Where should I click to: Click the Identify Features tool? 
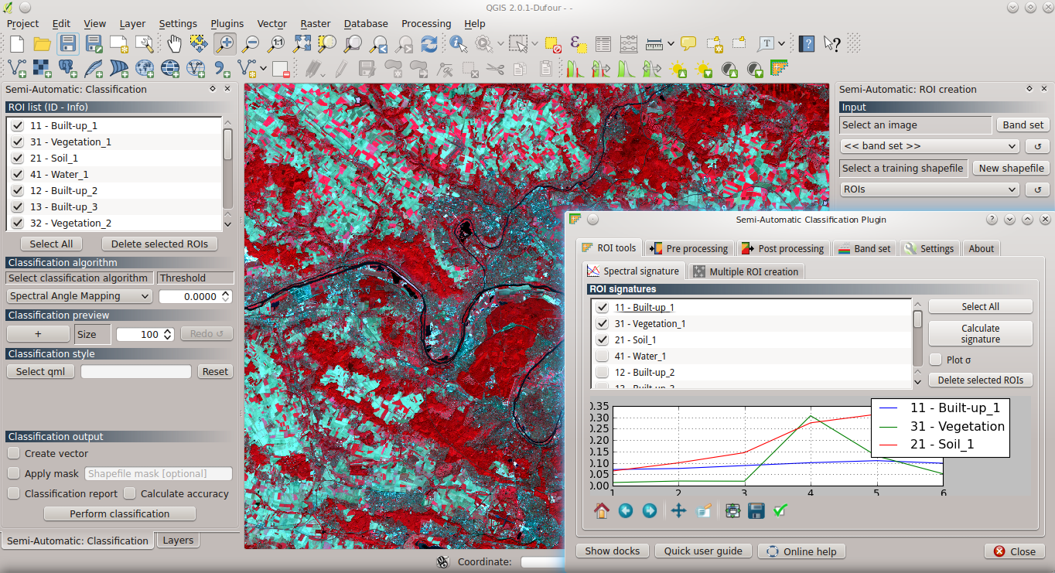(x=458, y=44)
